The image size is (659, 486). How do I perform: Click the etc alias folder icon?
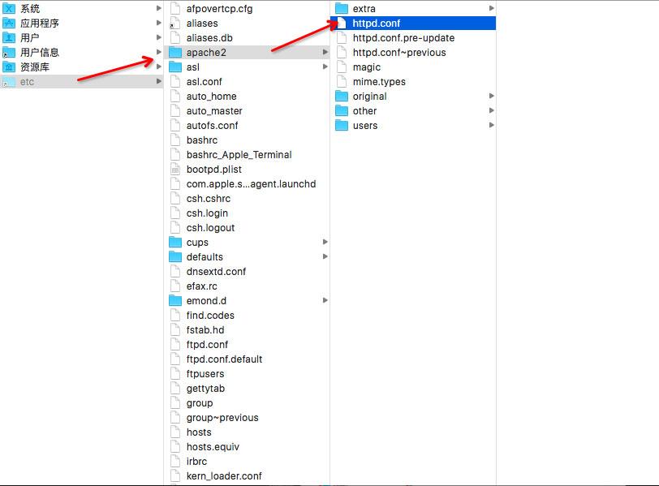coord(8,81)
